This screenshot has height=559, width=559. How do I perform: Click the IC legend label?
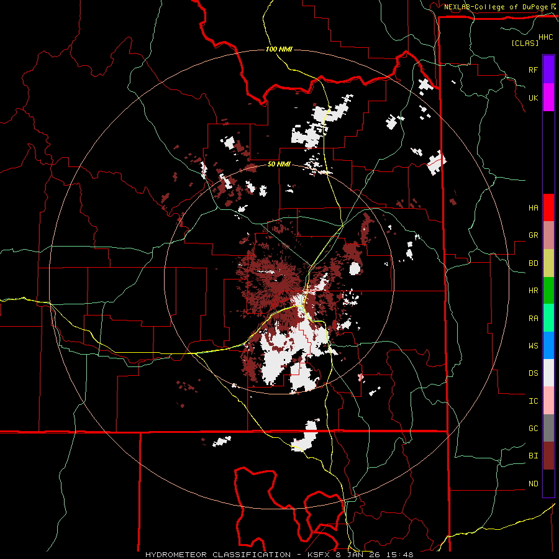point(533,401)
